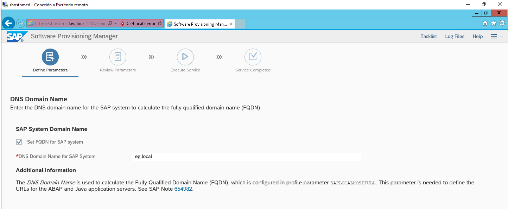This screenshot has width=508, height=209.
Task: Click the address bar search magnifier icon
Action: click(110, 24)
